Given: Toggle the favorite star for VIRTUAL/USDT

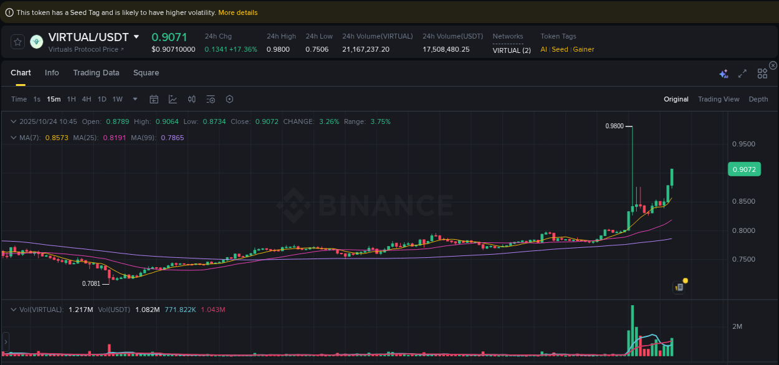Looking at the screenshot, I should (x=17, y=42).
